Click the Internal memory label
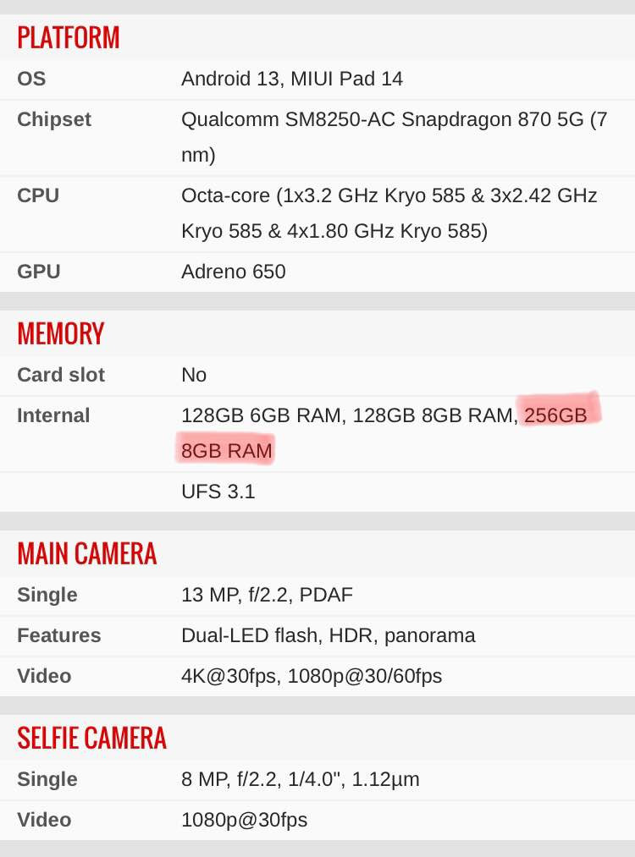The height and width of the screenshot is (857, 635). (53, 415)
